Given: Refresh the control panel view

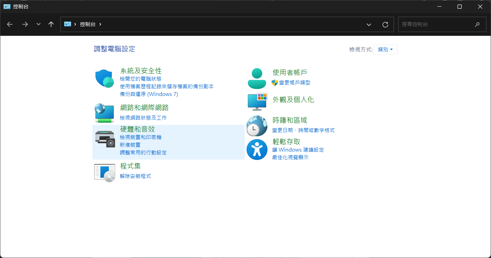Looking at the screenshot, I should (385, 24).
